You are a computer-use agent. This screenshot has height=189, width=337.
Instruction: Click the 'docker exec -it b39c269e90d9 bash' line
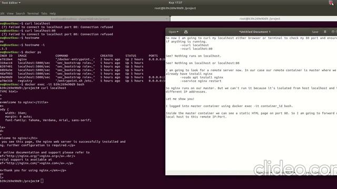coord(55,85)
